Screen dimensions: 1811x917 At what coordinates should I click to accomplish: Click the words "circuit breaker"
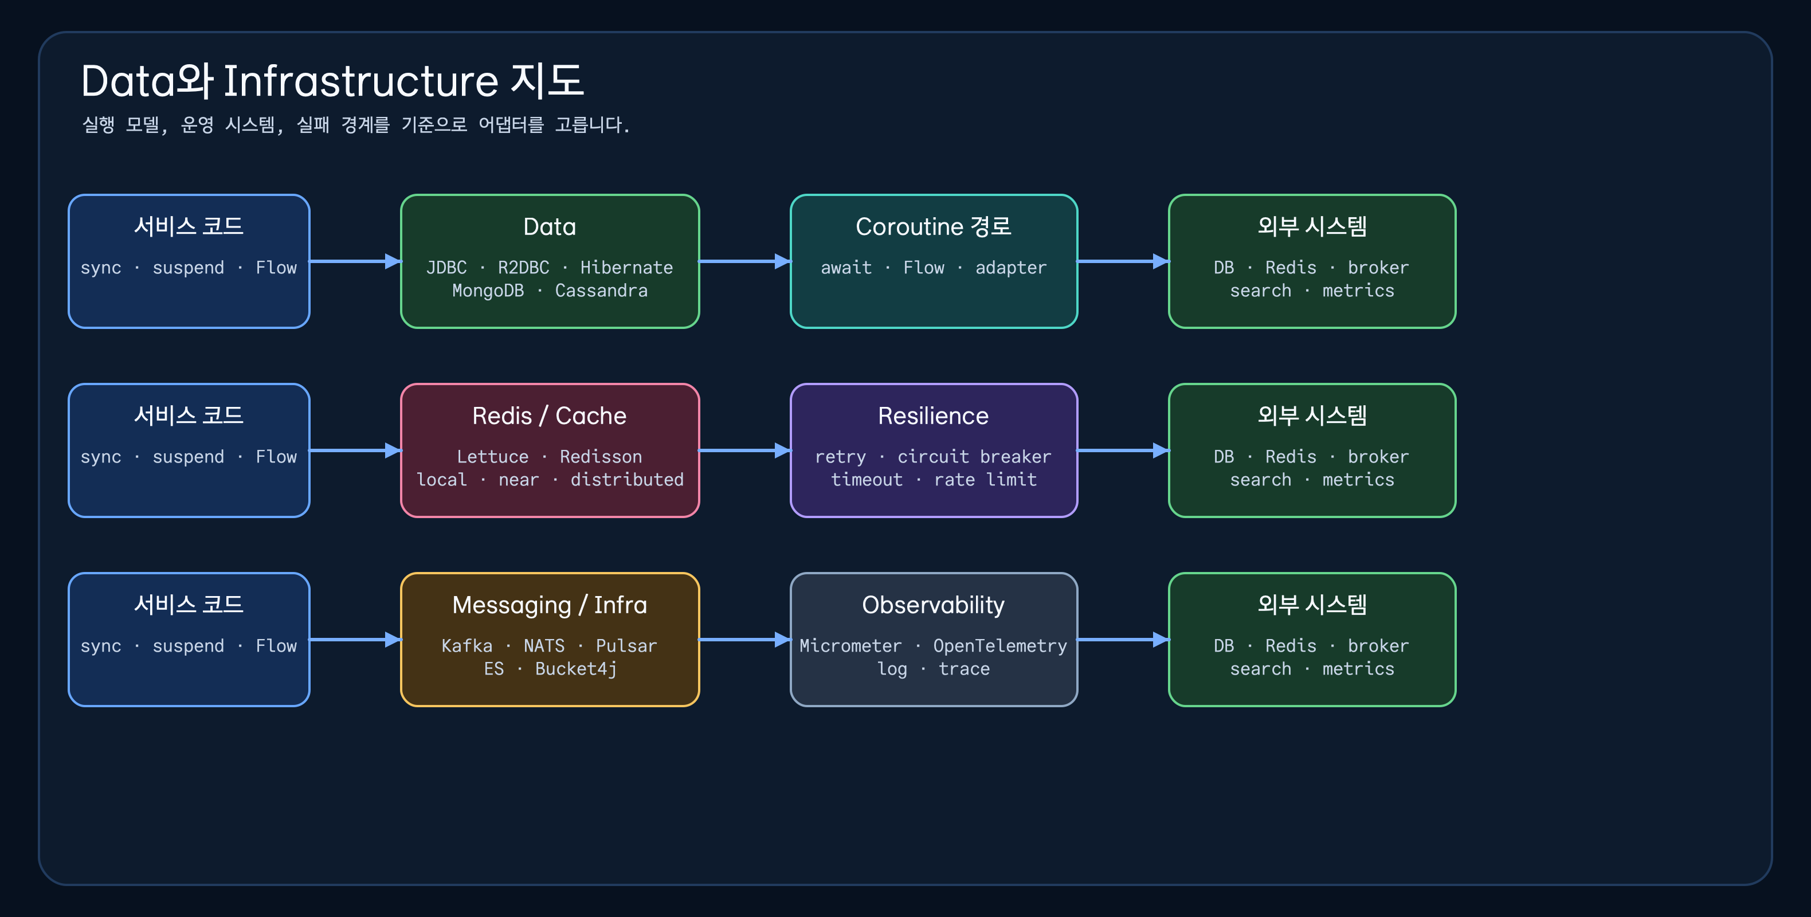tap(974, 456)
